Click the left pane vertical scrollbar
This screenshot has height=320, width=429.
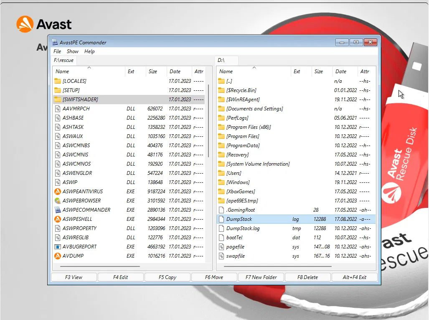tap(208, 121)
